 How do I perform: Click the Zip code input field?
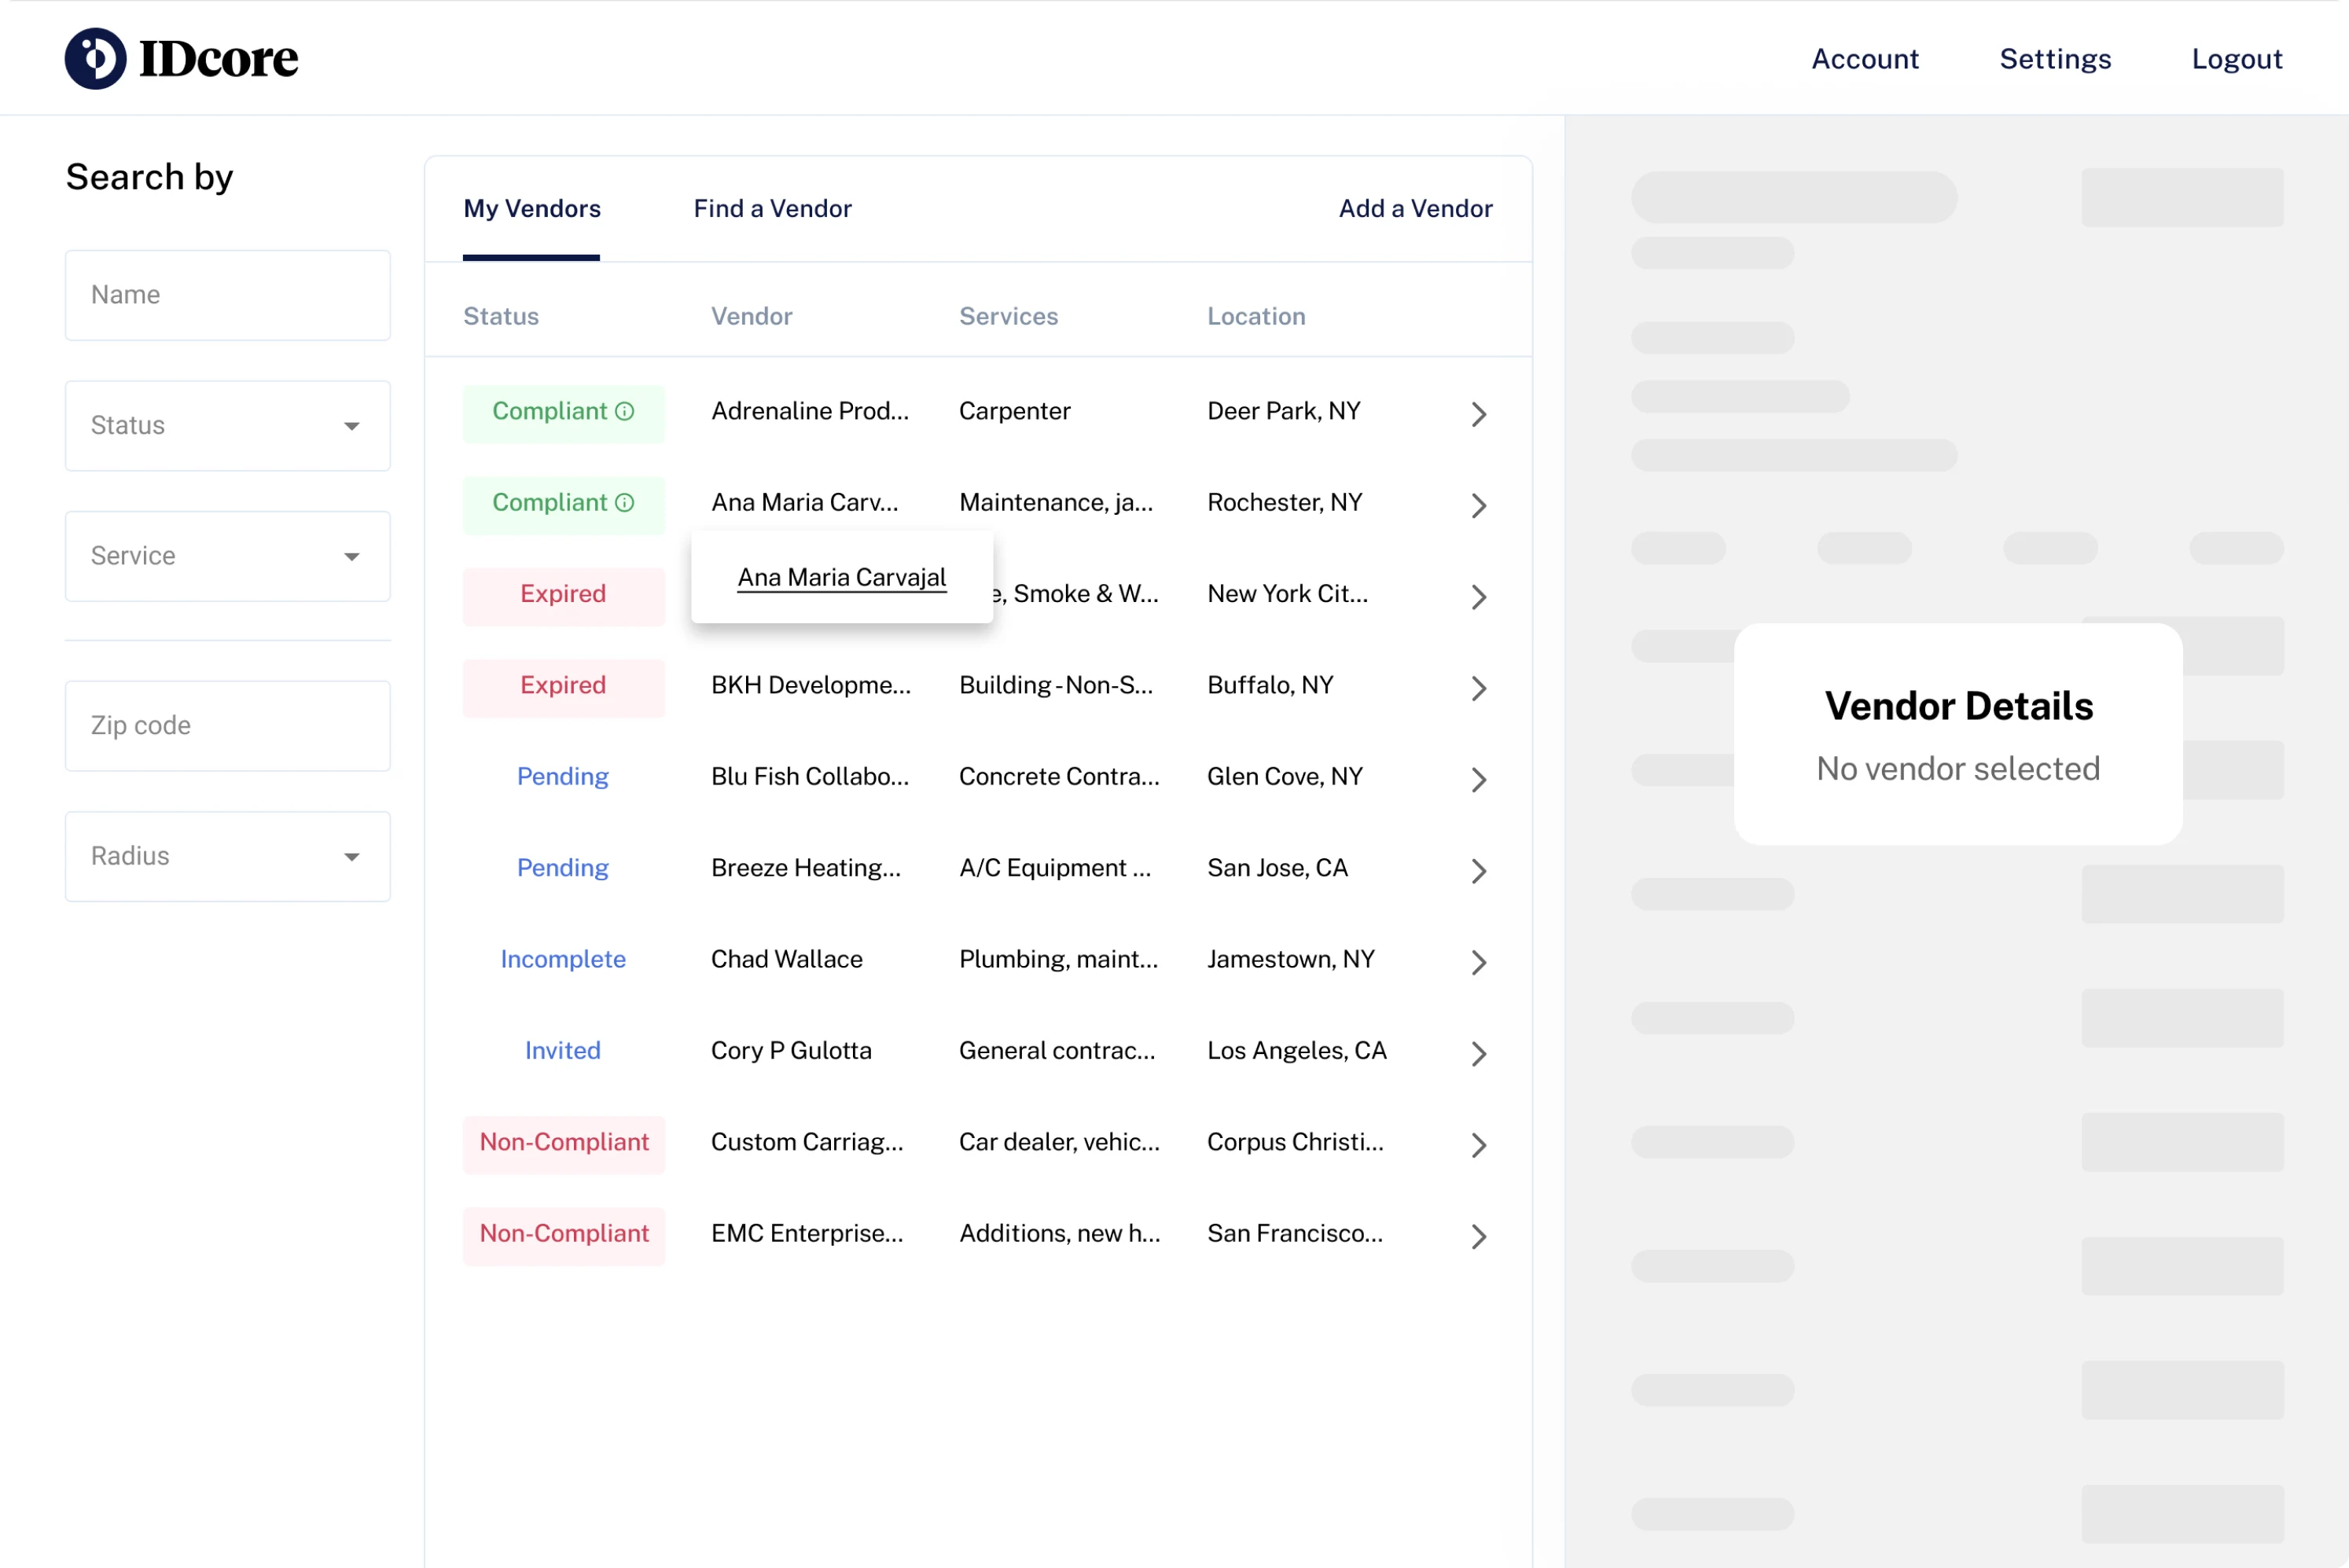(227, 725)
